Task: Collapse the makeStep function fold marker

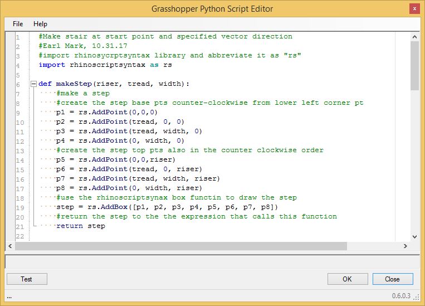Action: [x=33, y=84]
